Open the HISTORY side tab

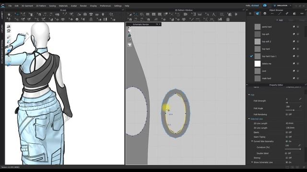tap(2, 29)
